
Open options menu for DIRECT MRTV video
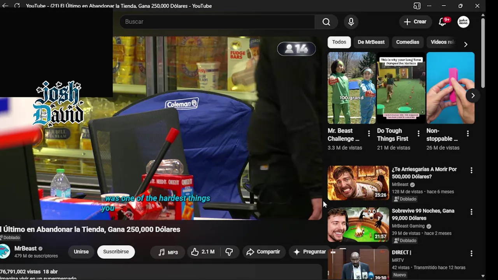pos(471,254)
